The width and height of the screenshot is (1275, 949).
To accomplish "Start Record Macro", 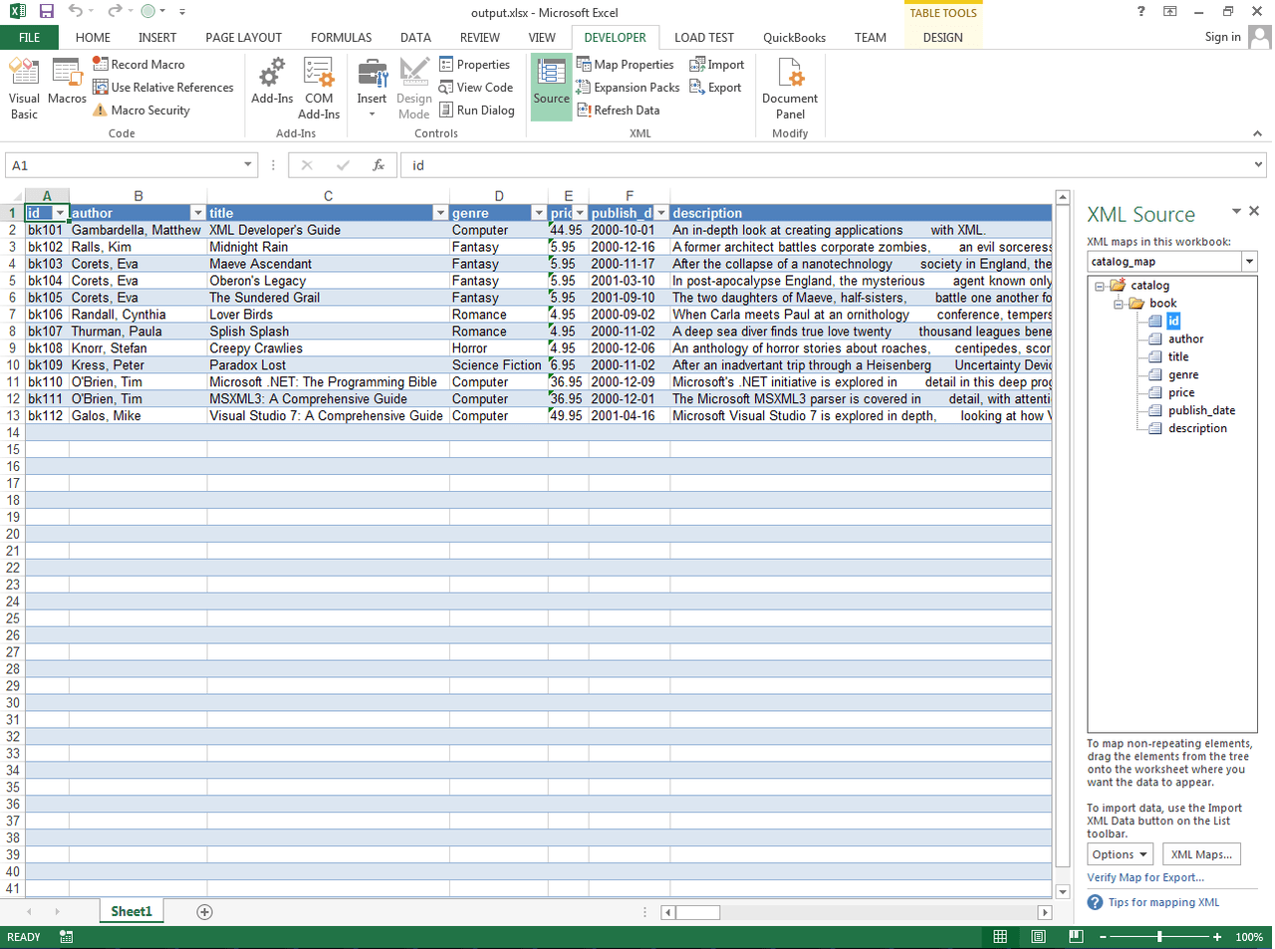I will click(x=138, y=64).
